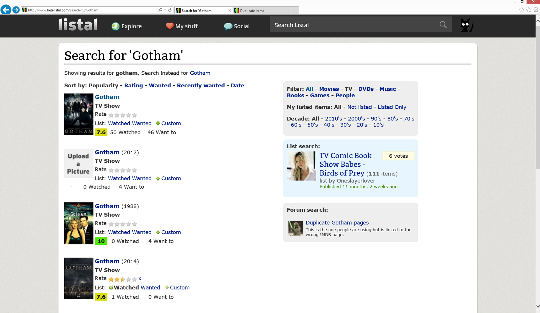Click the browser Forward arrow button
The height and width of the screenshot is (313, 540).
[16, 10]
